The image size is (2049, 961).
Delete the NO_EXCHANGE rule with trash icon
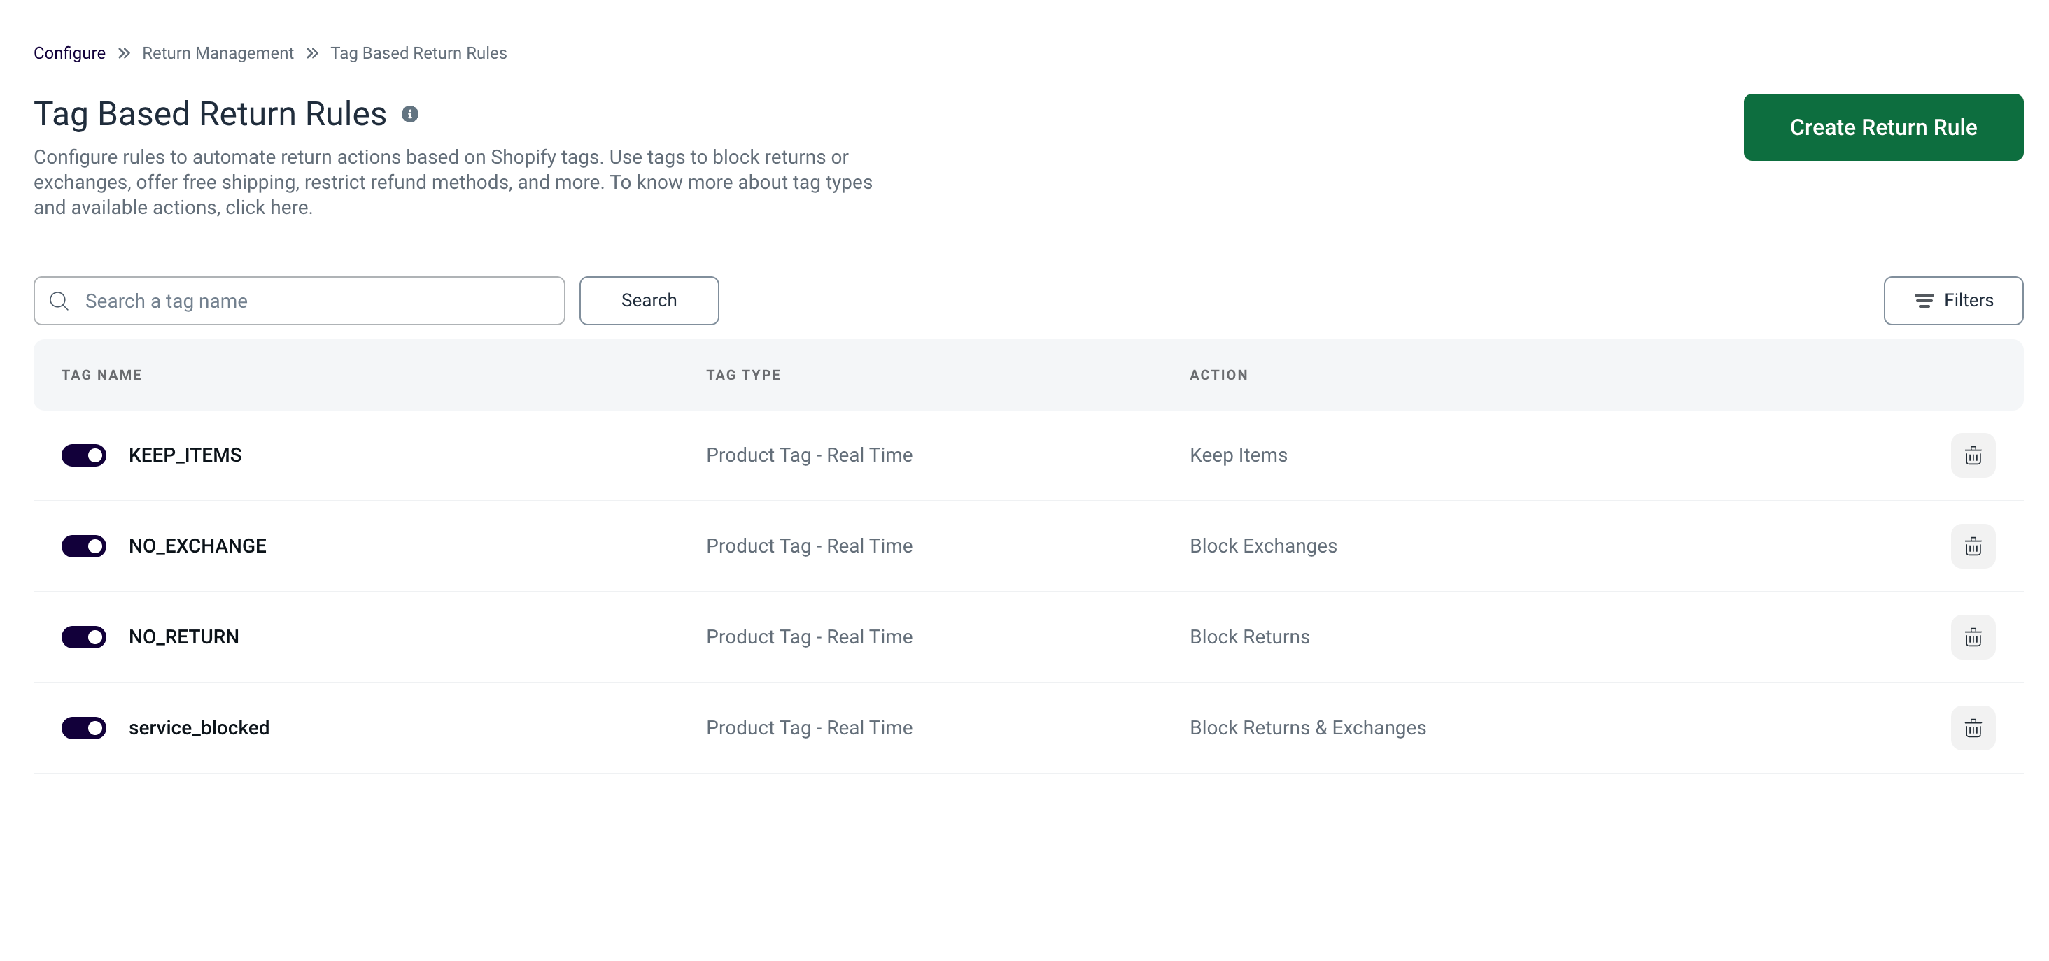[x=1972, y=546]
